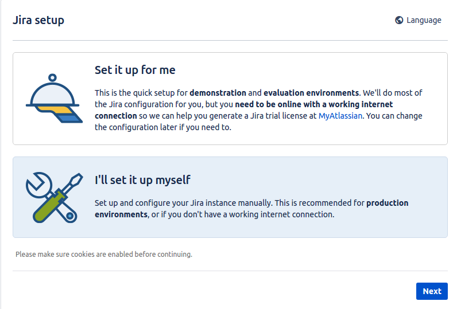Click the quick setup description paragraph
Viewport: 457px width, 309px height.
258,110
